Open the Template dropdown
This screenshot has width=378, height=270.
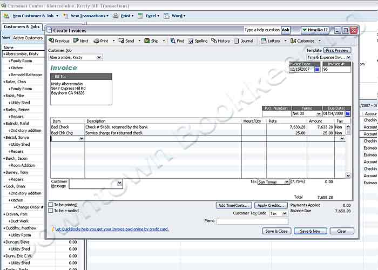point(348,57)
